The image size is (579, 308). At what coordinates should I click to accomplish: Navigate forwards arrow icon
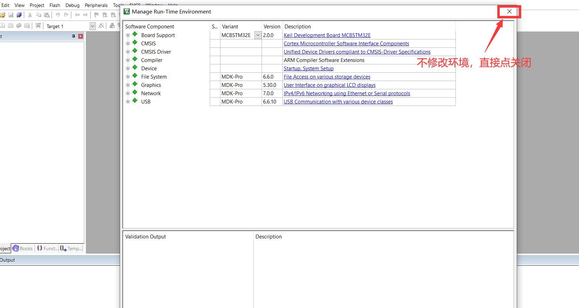pos(85,15)
